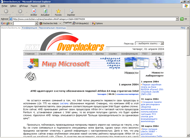
Task: Switch to the Персональные страницы tab
Action: coord(52,28)
